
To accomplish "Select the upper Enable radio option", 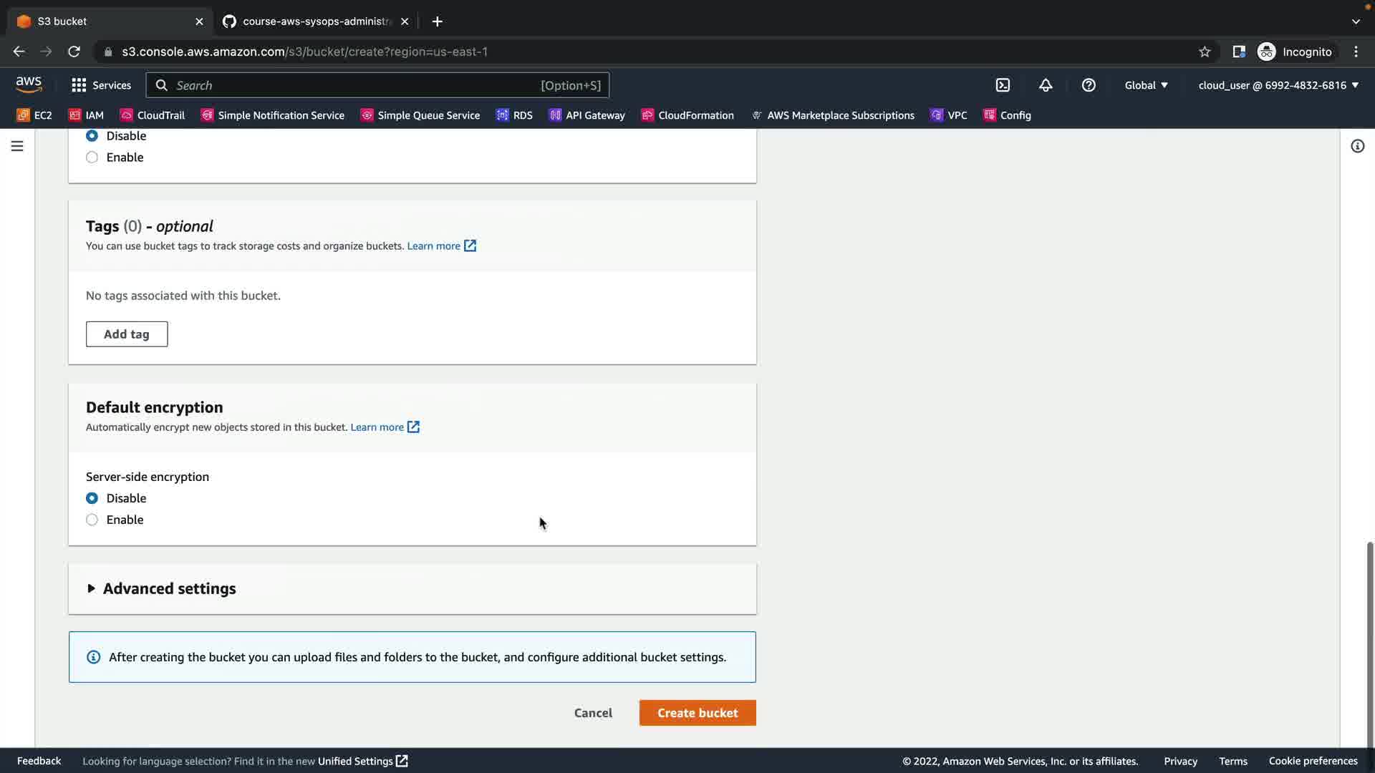I will tap(92, 157).
